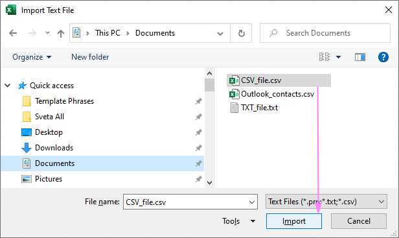
Task: Click the Desktop monitor icon
Action: point(27,132)
